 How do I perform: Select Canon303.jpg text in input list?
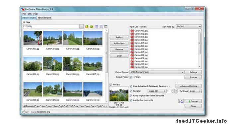pos(141,40)
